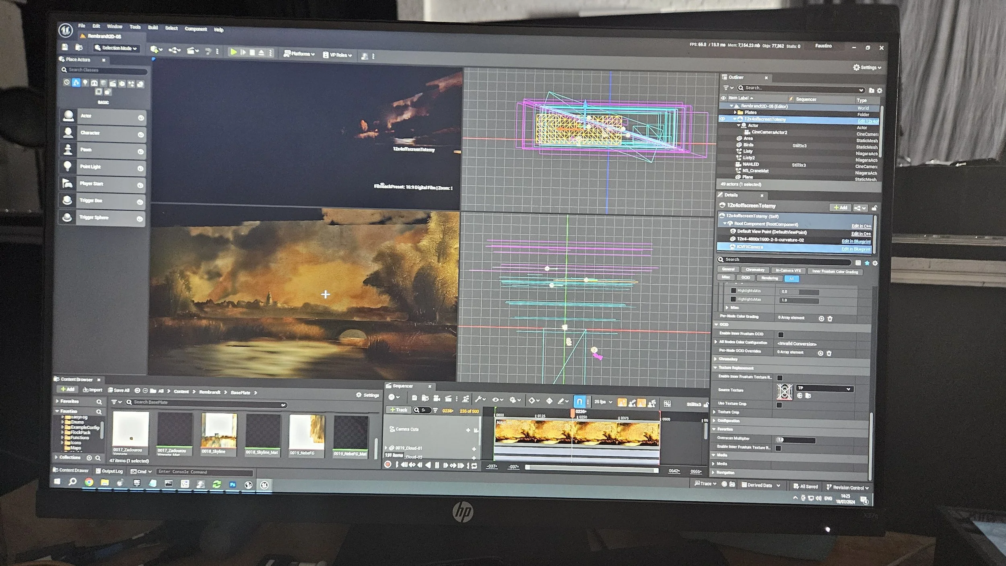Toggle HighlightsMax override checkbox
Viewport: 1006px width, 566px height.
(733, 299)
